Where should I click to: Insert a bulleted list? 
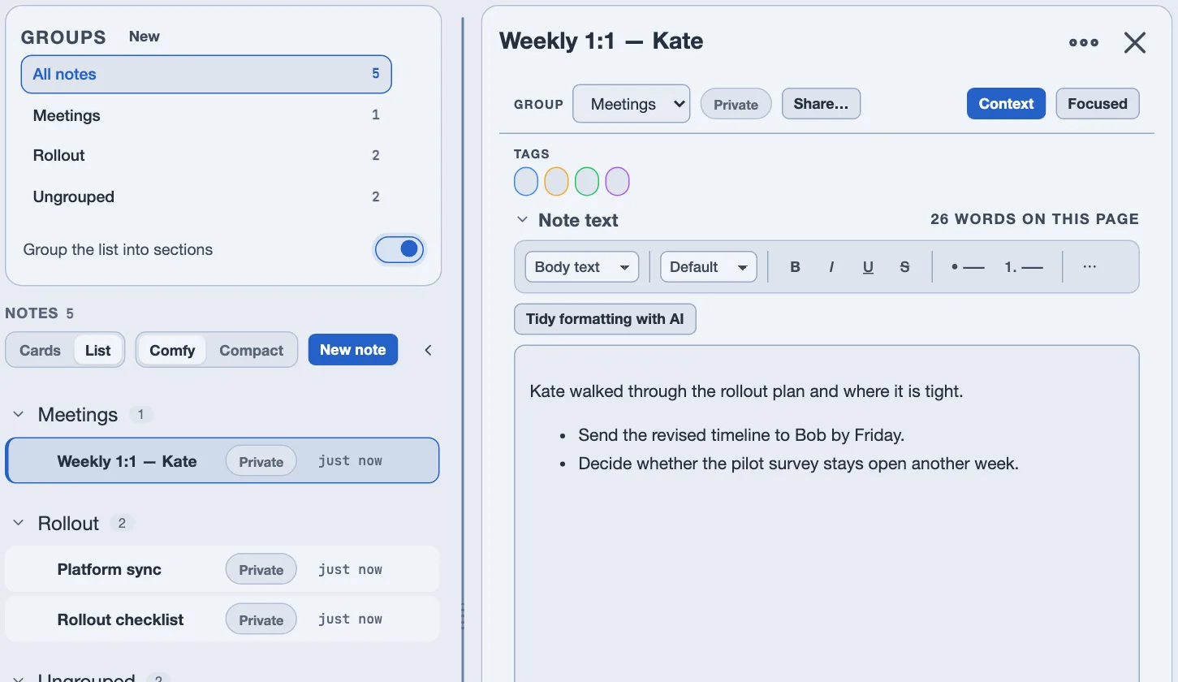[968, 267]
